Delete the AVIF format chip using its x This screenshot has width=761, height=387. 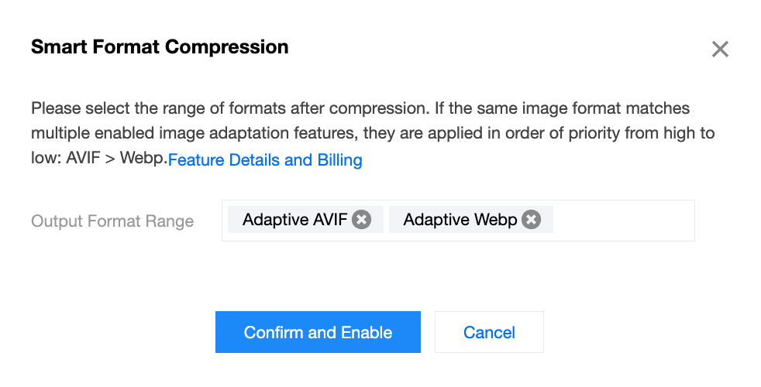(361, 220)
